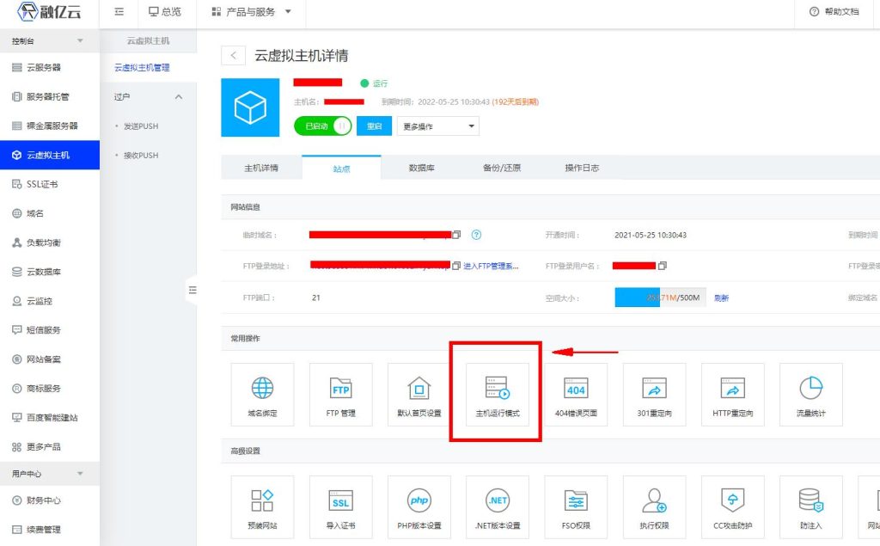Switch to the 备份/还原 tab
This screenshot has height=546, width=880.
pos(501,168)
